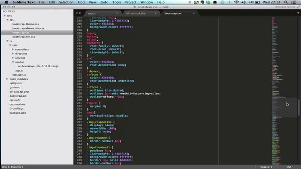The image size is (301, 169).
Task: Open the View menu
Action: 93,2
